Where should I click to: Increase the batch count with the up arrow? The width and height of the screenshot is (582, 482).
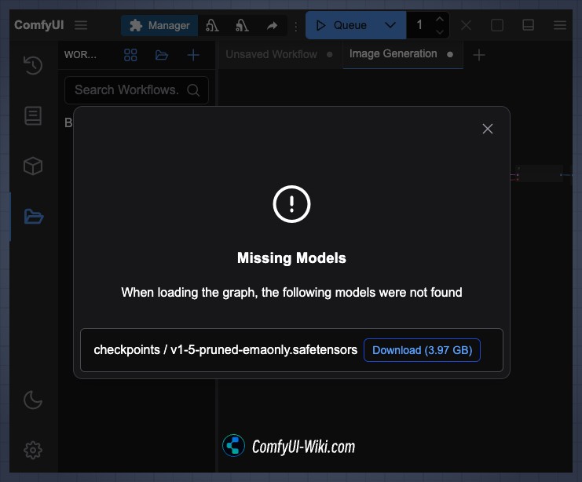440,19
